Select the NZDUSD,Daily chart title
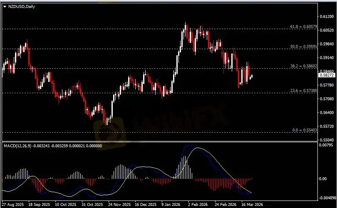The height and width of the screenshot is (208, 337). click(x=22, y=7)
